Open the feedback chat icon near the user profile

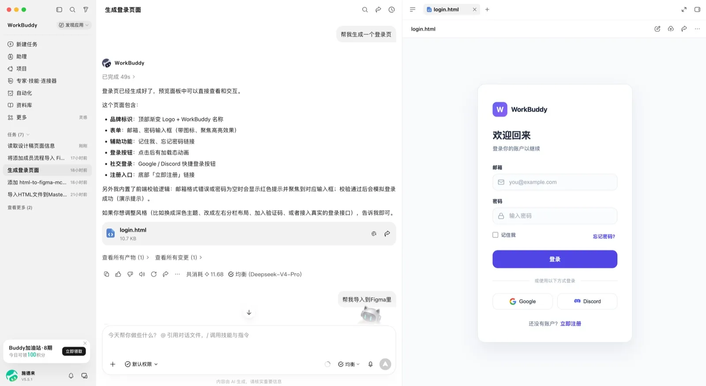84,376
